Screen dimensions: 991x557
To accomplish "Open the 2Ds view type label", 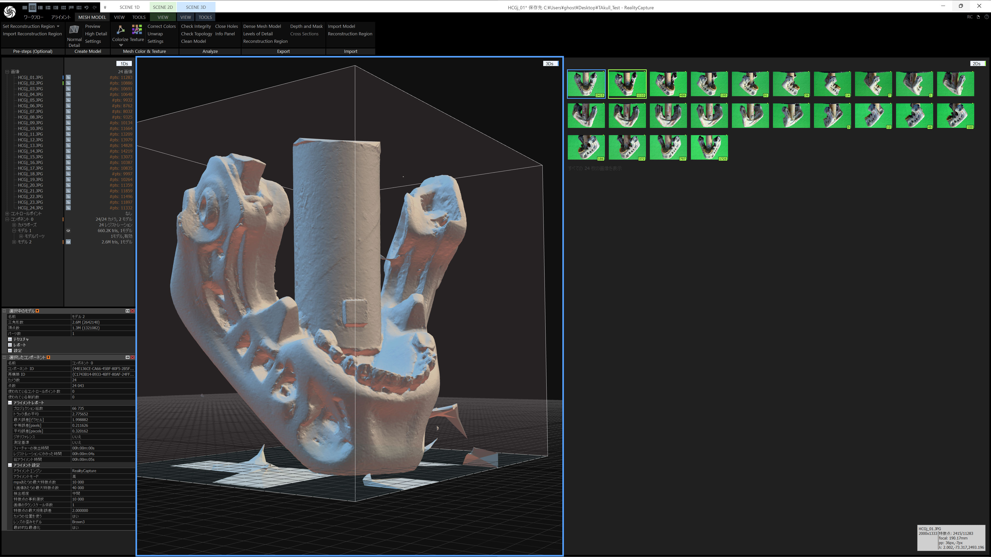I will click(x=978, y=63).
